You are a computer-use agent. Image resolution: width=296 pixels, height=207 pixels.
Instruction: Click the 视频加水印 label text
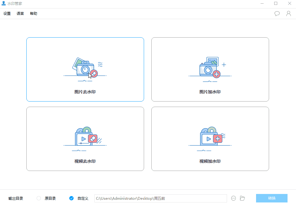pyautogui.click(x=210, y=161)
